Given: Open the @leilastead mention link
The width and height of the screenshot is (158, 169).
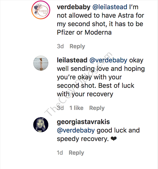Looking at the screenshot, I should [110, 7].
